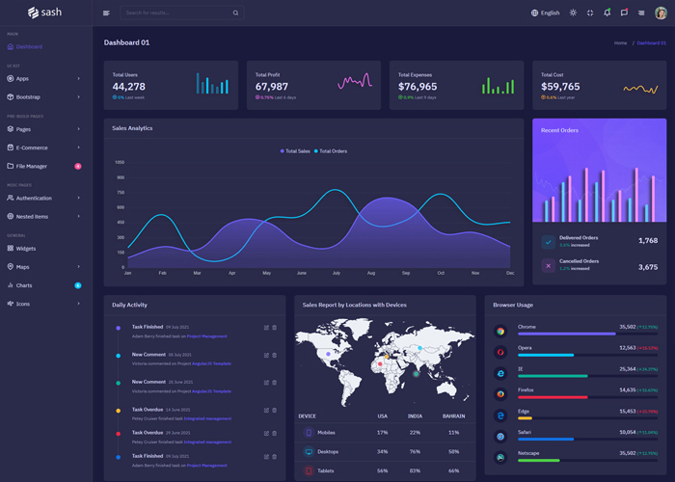Edit the first Task Finished activity
Image resolution: width=675 pixels, height=482 pixels.
[266, 328]
